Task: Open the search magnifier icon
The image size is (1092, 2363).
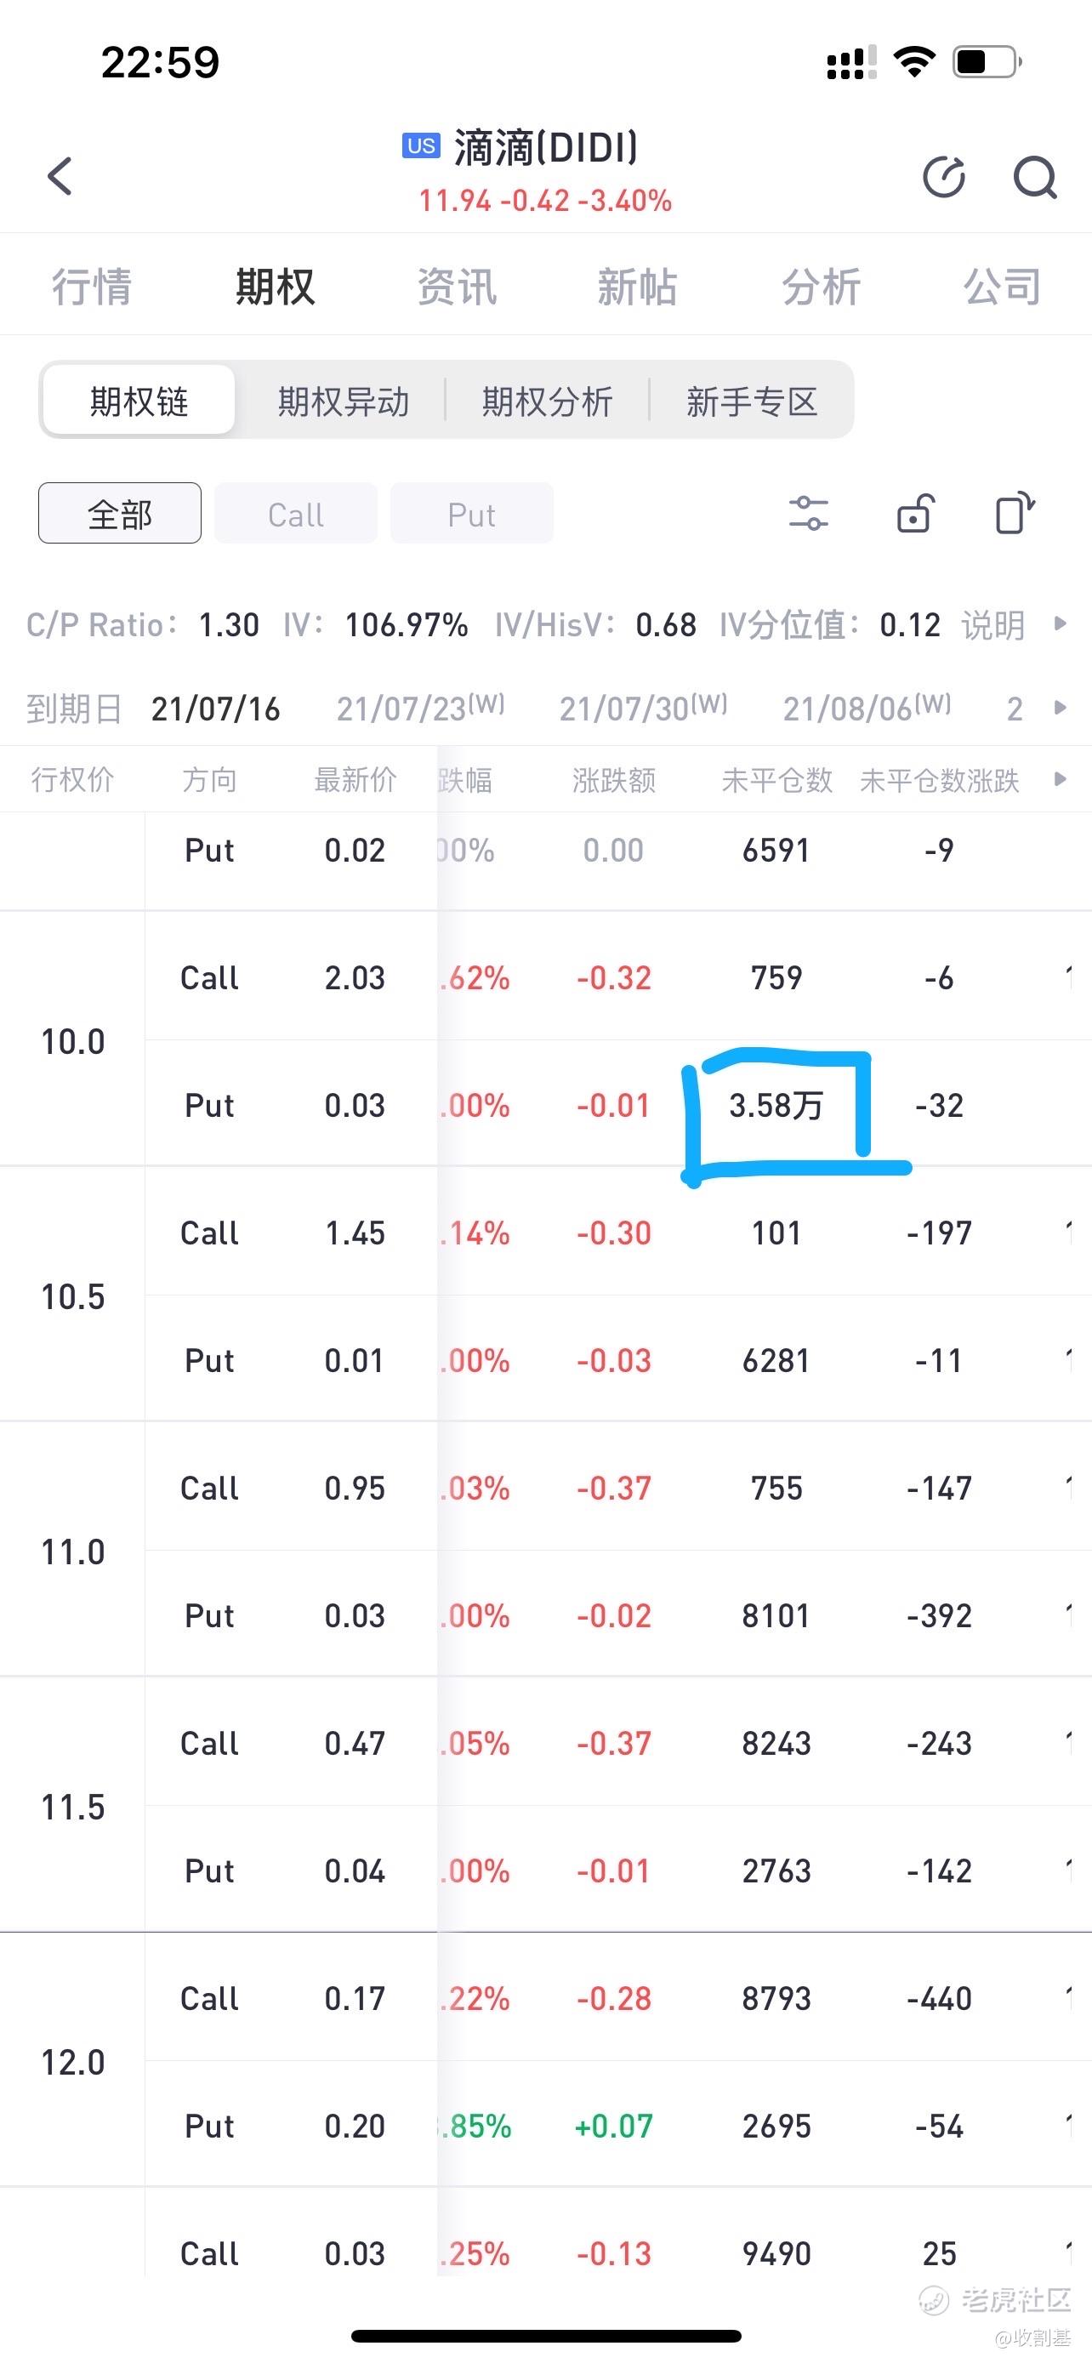Action: pos(1034,177)
